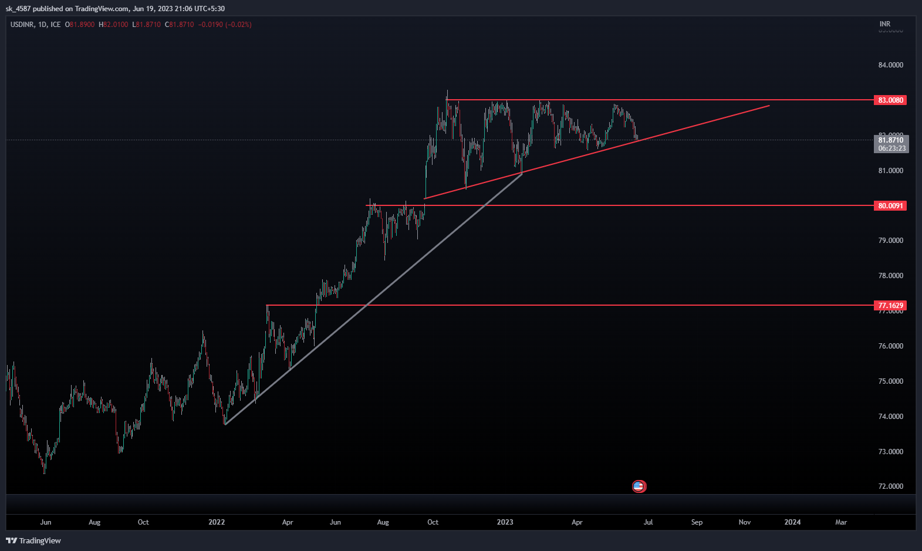This screenshot has width=922, height=551.
Task: Click the 83.0080 red price label
Action: pyautogui.click(x=890, y=100)
